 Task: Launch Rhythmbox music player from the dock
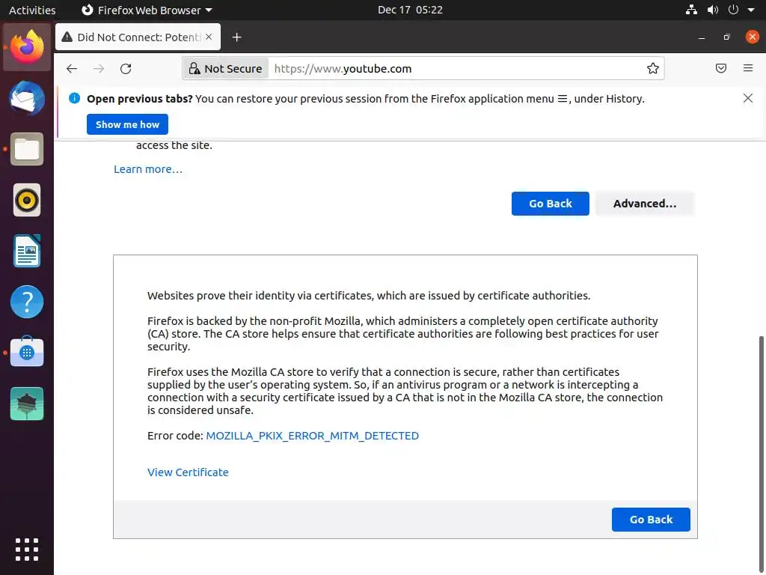27,200
